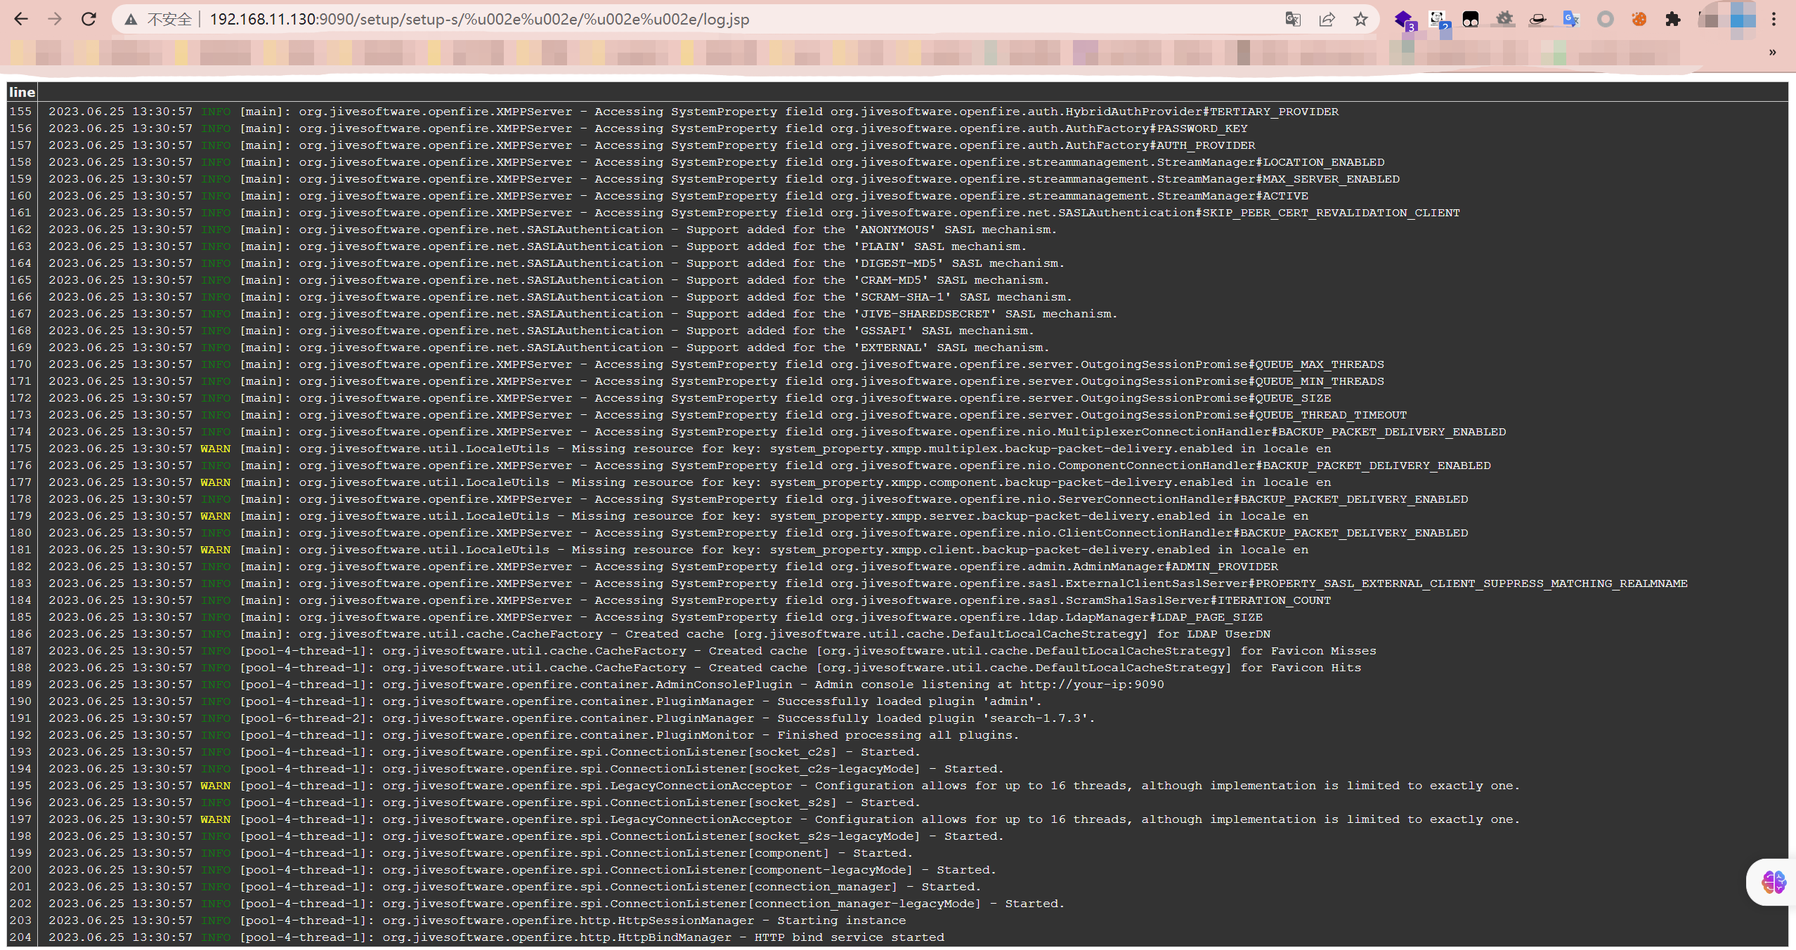Image resolution: width=1796 pixels, height=950 pixels.
Task: Reload the log page
Action: (89, 19)
